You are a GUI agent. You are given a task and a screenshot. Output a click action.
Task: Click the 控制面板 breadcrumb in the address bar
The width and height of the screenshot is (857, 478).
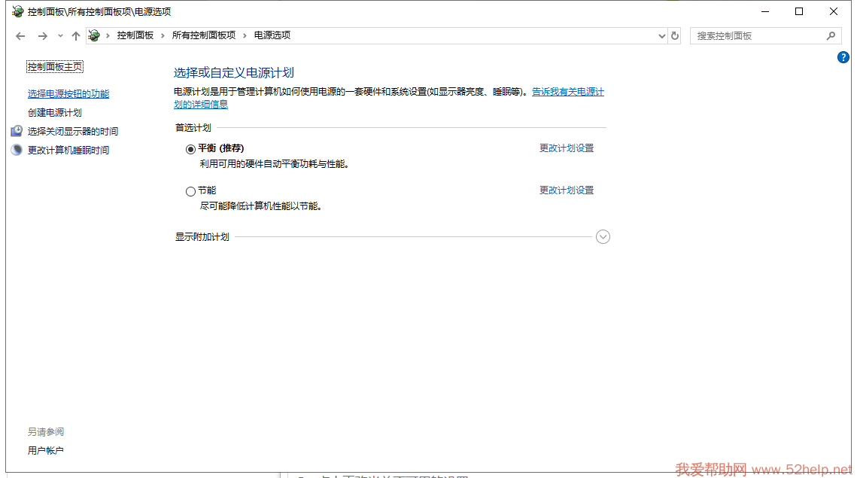click(135, 35)
